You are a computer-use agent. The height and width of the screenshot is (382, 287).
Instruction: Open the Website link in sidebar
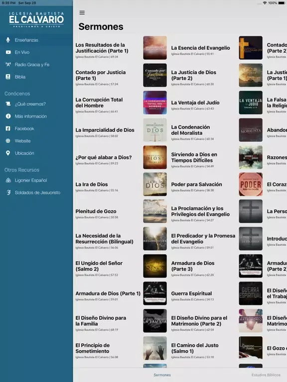click(x=36, y=141)
